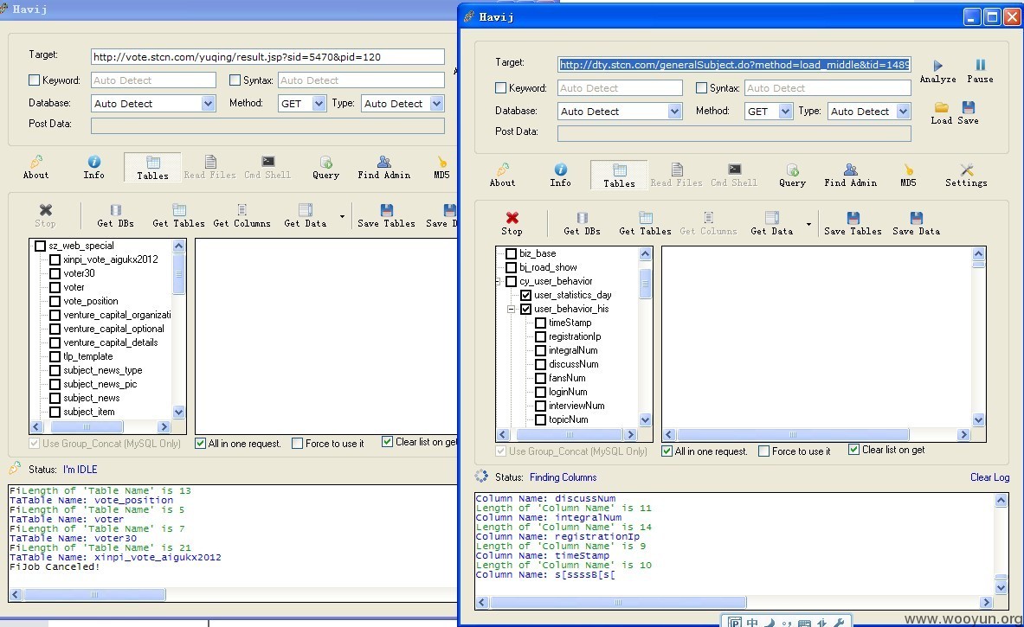Open About in the right Havij window
The width and height of the screenshot is (1024, 627).
[502, 176]
